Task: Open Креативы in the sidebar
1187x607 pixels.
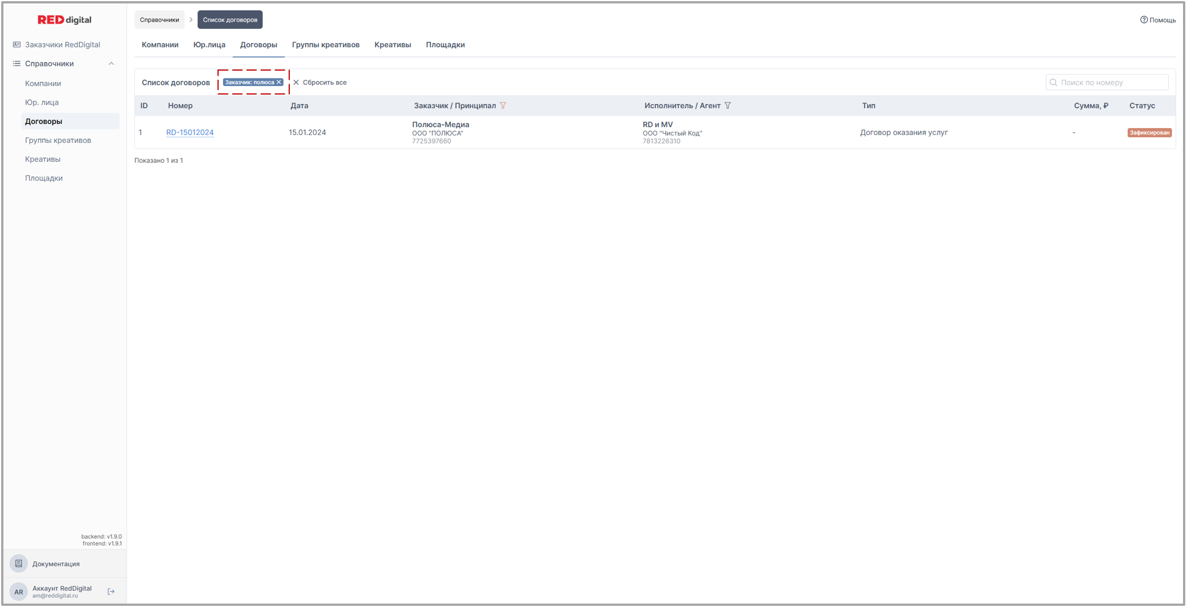Action: [43, 159]
